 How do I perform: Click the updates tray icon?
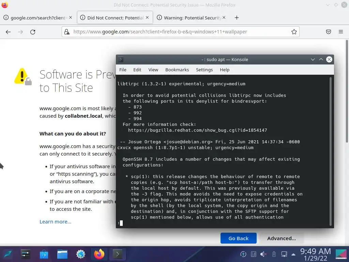point(243,254)
